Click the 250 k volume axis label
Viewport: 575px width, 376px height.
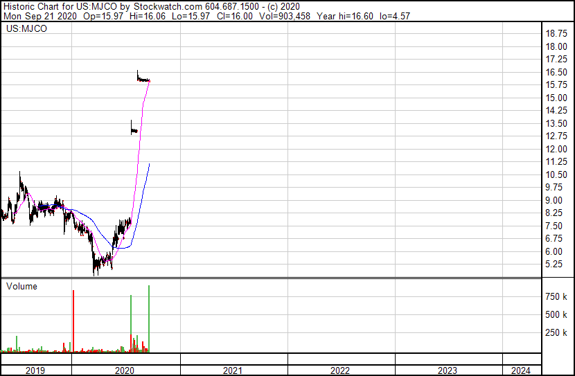point(556,332)
